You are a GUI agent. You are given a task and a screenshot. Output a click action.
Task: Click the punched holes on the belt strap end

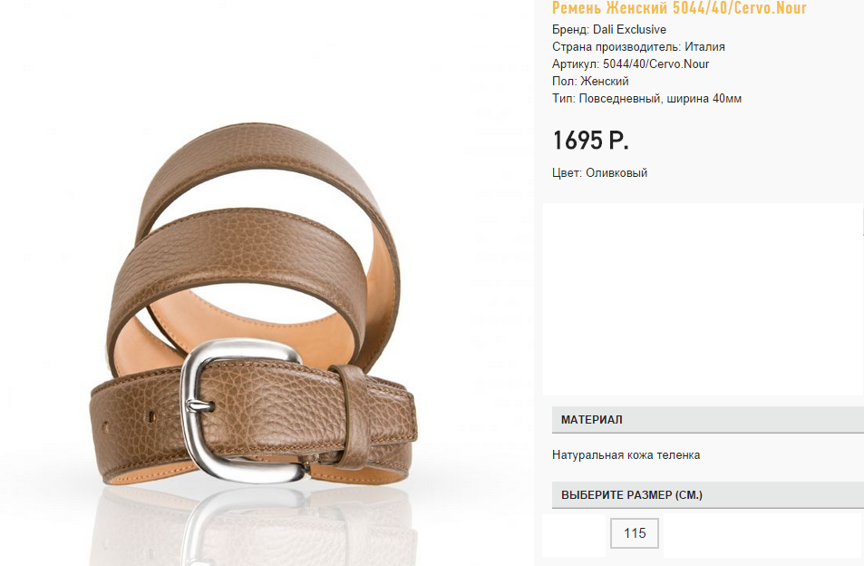[129, 421]
